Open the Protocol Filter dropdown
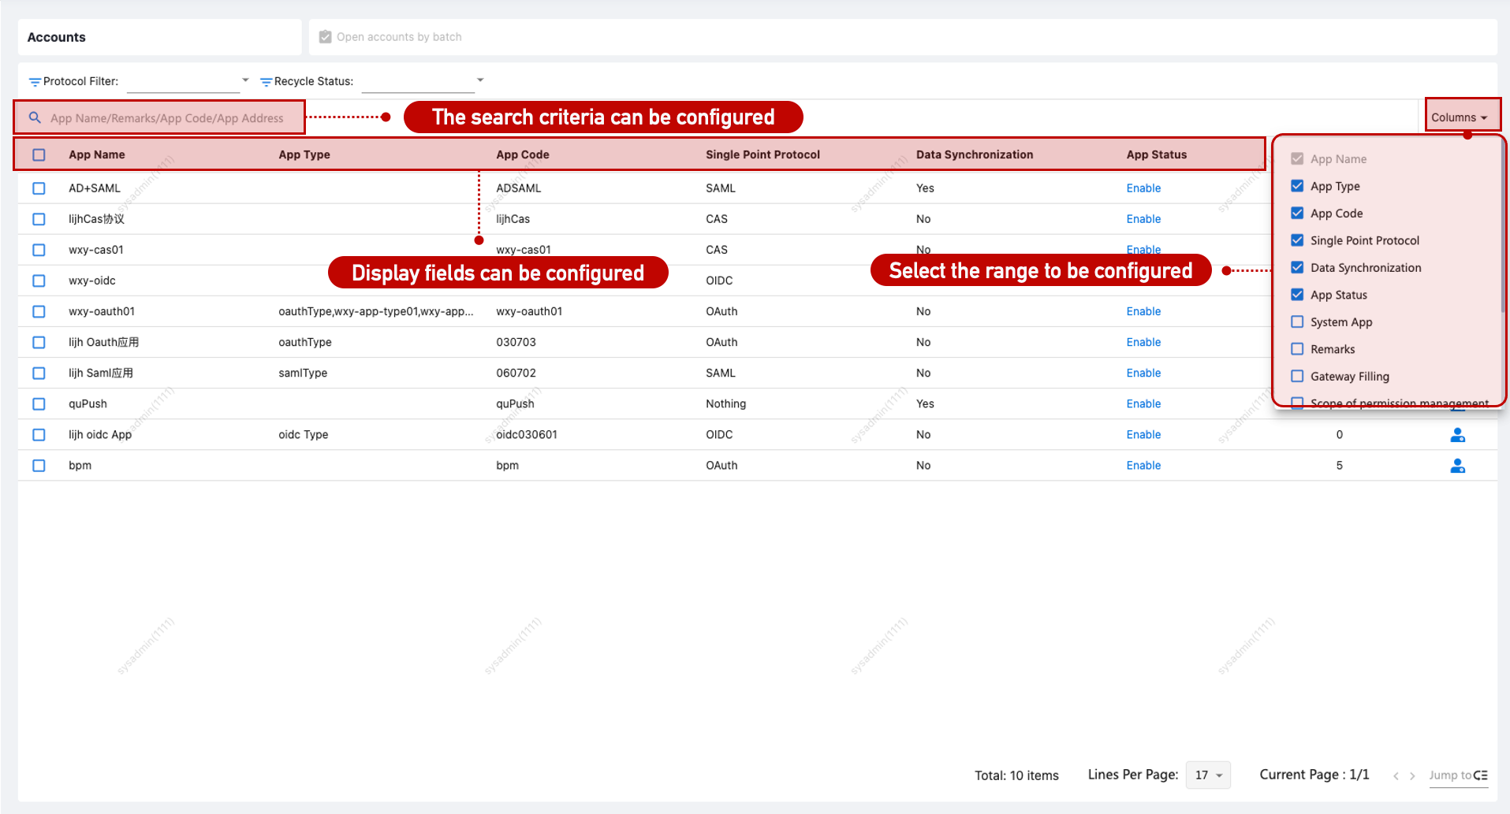 (245, 80)
